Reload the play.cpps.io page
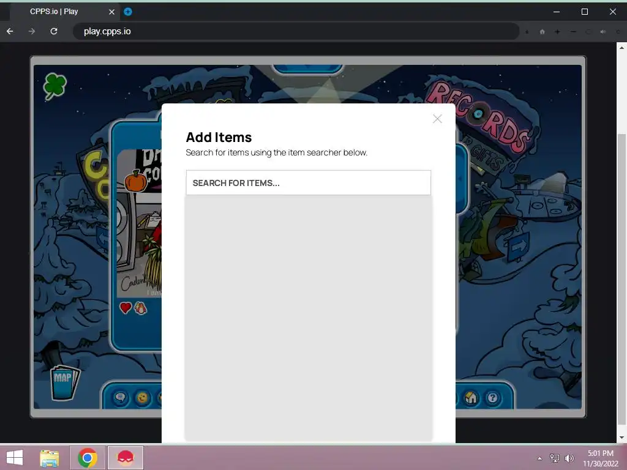Image resolution: width=627 pixels, height=470 pixels. (x=54, y=31)
